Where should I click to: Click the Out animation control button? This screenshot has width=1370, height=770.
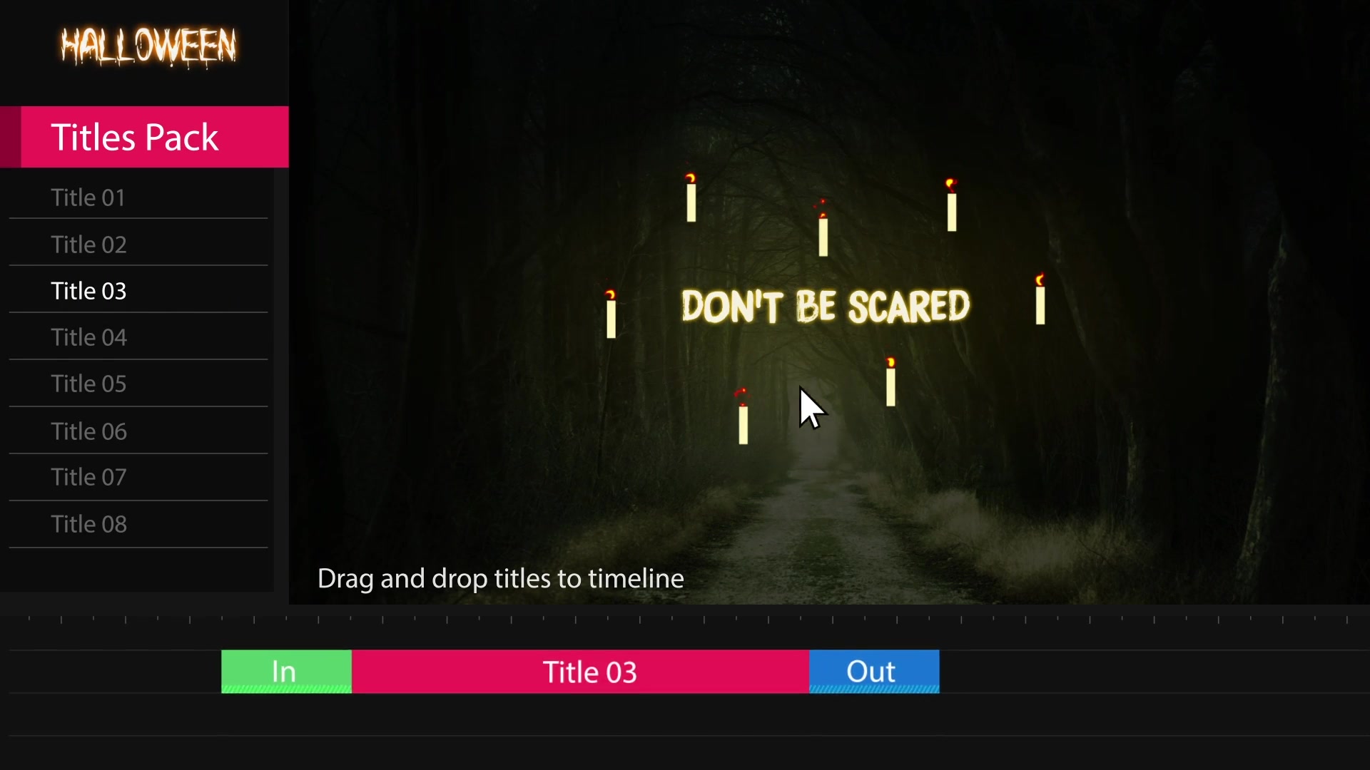(871, 672)
